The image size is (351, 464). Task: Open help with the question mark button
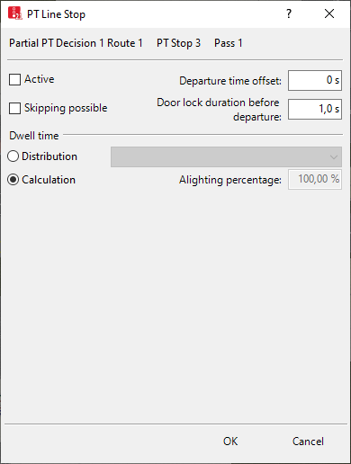point(289,13)
